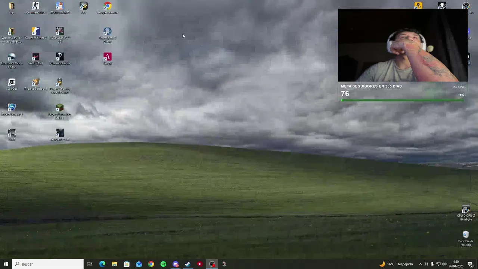Click the Windows Start button
The height and width of the screenshot is (269, 478).
pos(6,264)
